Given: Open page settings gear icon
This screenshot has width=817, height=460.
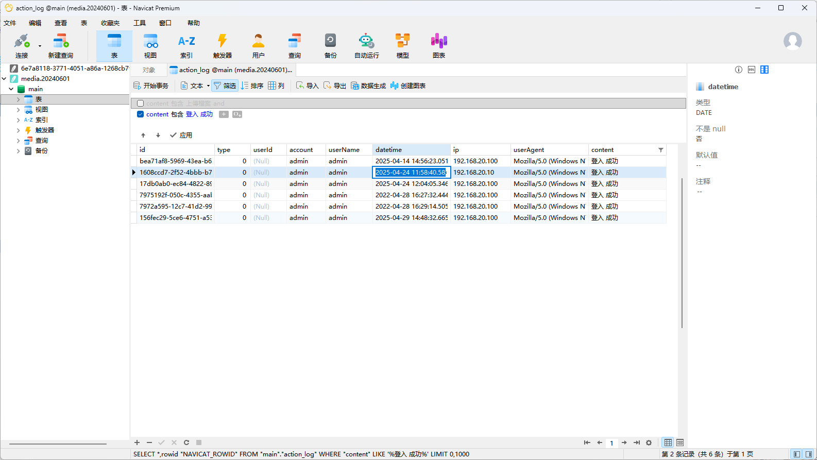Looking at the screenshot, I should click(x=649, y=442).
